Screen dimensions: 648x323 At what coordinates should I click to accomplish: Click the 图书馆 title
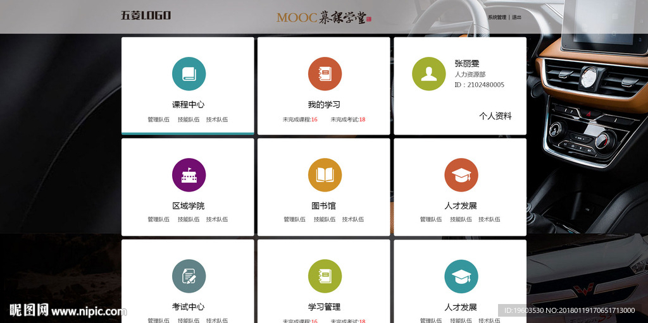[323, 205]
